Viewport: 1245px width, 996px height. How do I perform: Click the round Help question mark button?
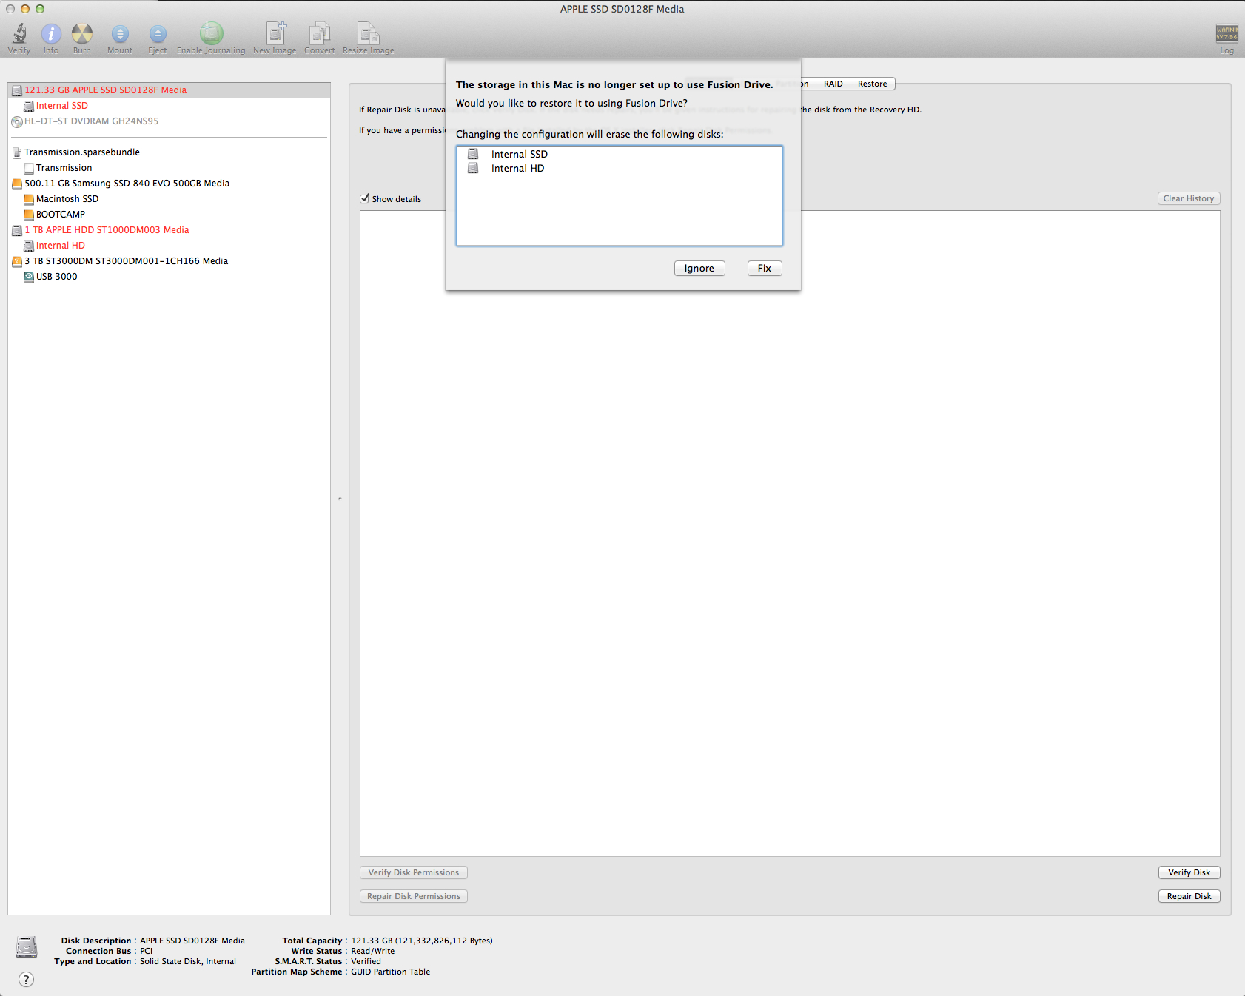click(26, 979)
